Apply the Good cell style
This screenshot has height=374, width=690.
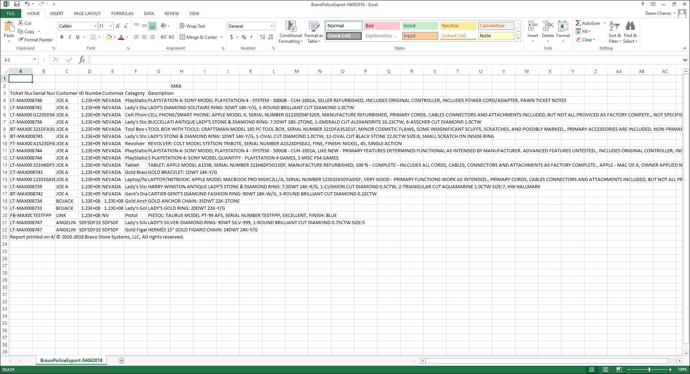[x=420, y=26]
